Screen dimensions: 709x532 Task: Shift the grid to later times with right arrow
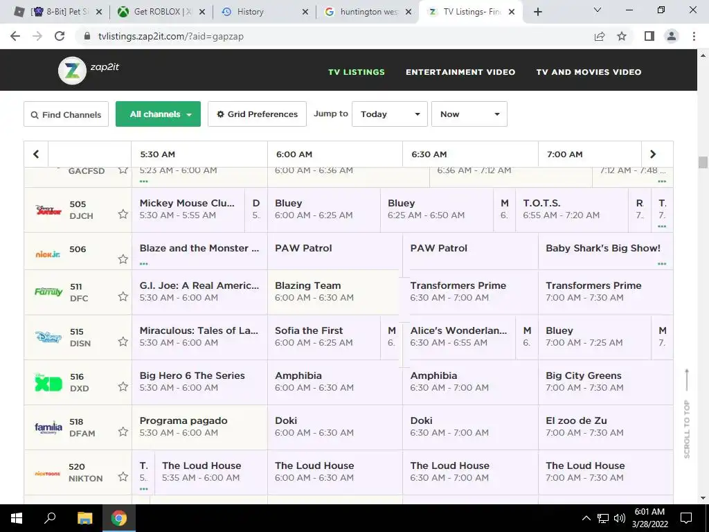tap(653, 154)
